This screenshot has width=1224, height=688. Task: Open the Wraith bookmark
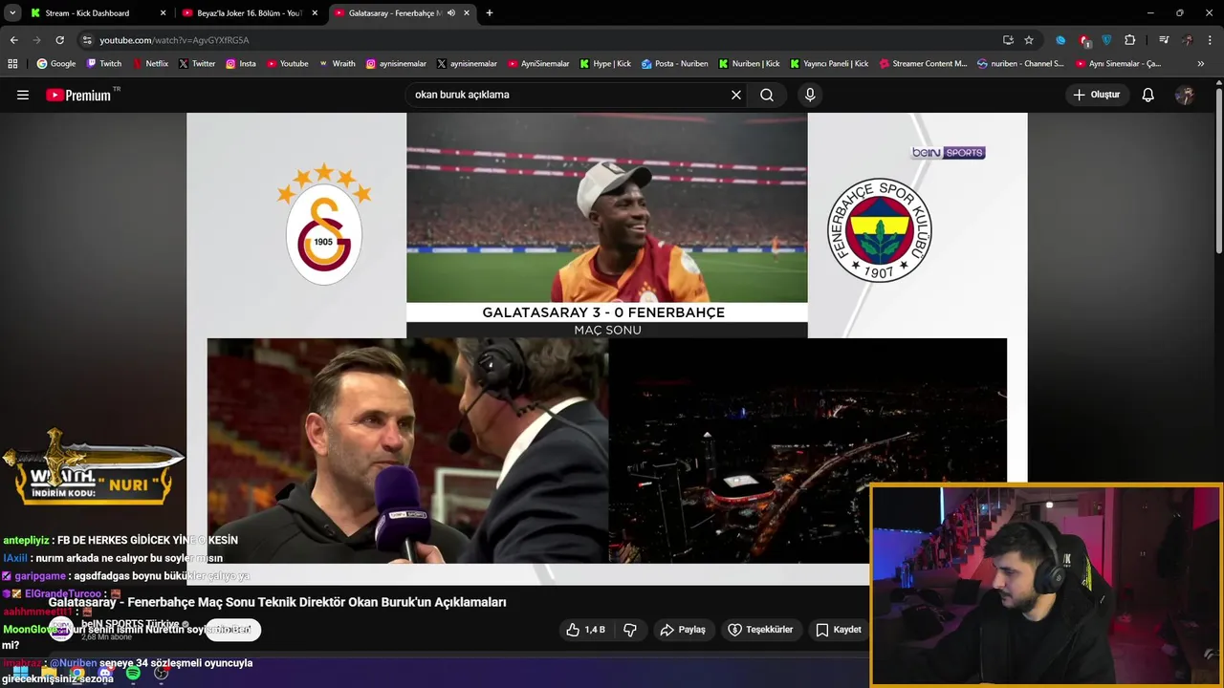[338, 64]
